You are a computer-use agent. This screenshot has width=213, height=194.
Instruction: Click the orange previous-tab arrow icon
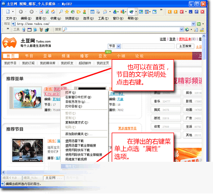coord(170,11)
